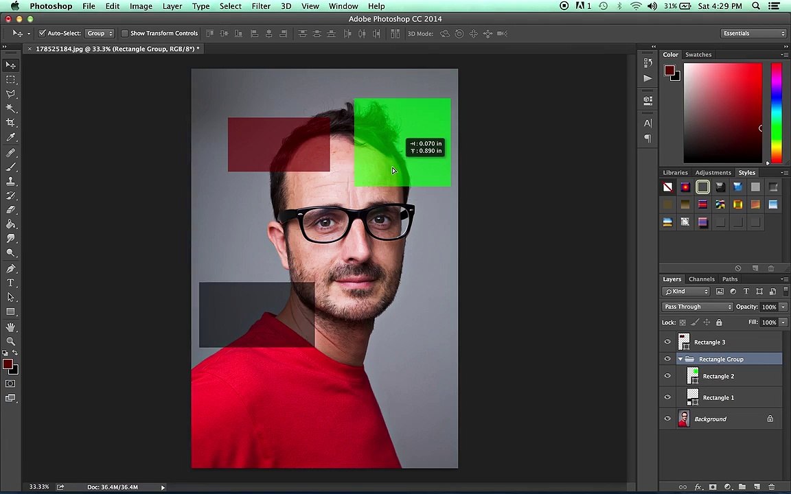Switch to the Adjustments tab
The height and width of the screenshot is (494, 791).
click(713, 172)
